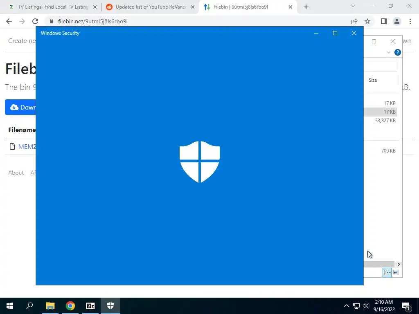This screenshot has width=419, height=314.
Task: Open the notification center icon
Action: [406, 306]
